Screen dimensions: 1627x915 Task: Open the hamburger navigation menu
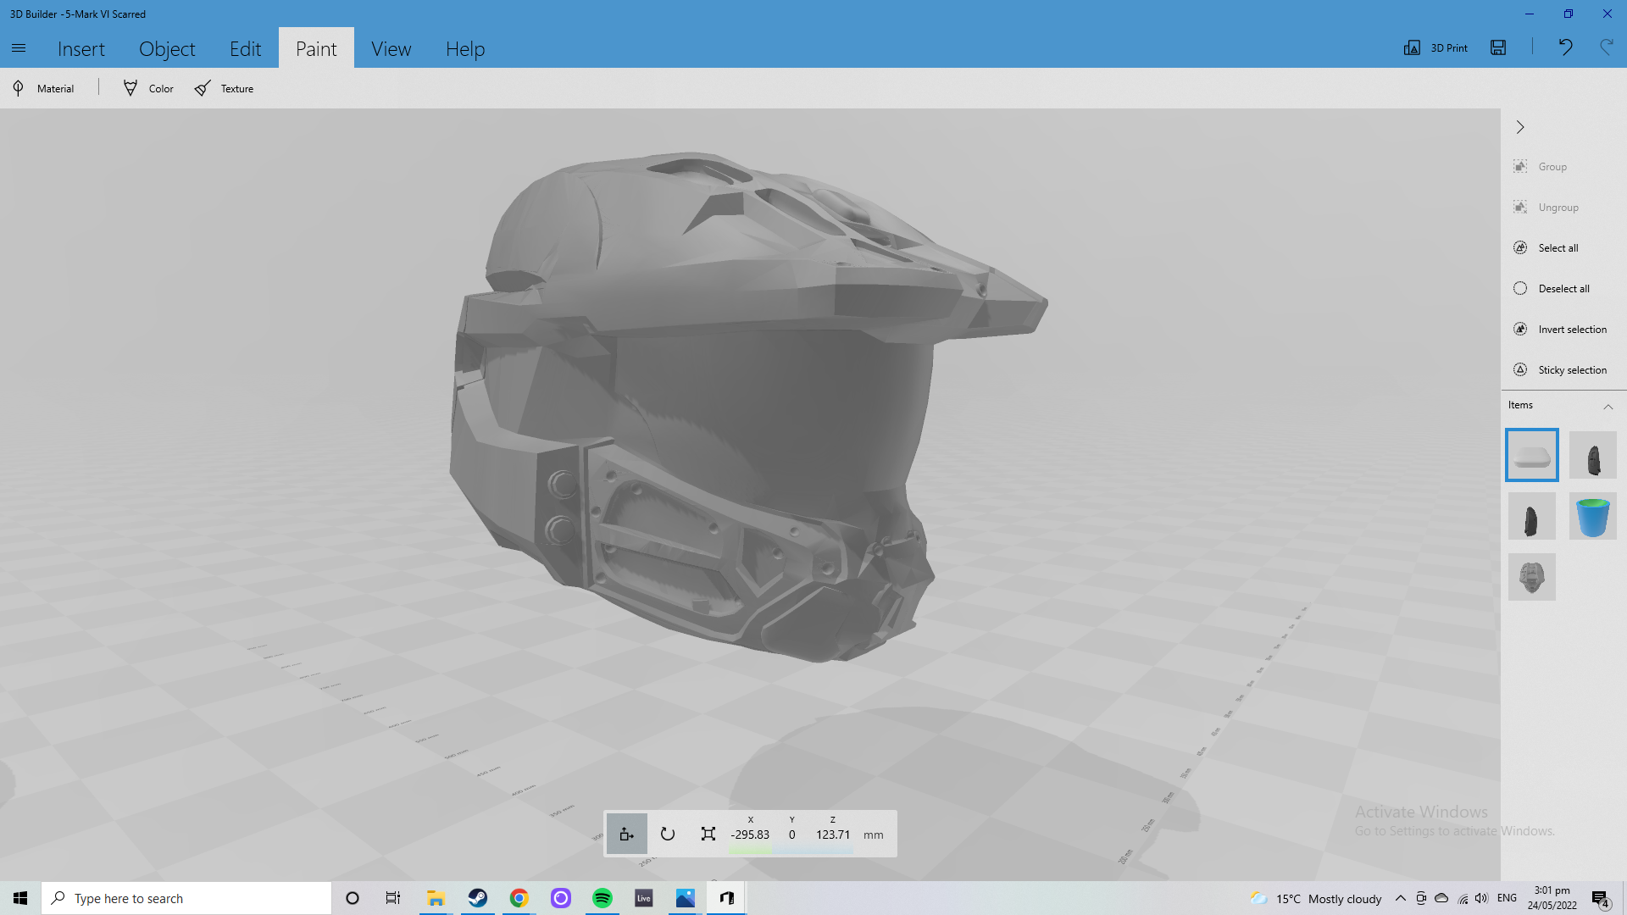19,48
